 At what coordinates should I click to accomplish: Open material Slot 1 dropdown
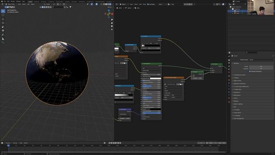tap(162, 4)
